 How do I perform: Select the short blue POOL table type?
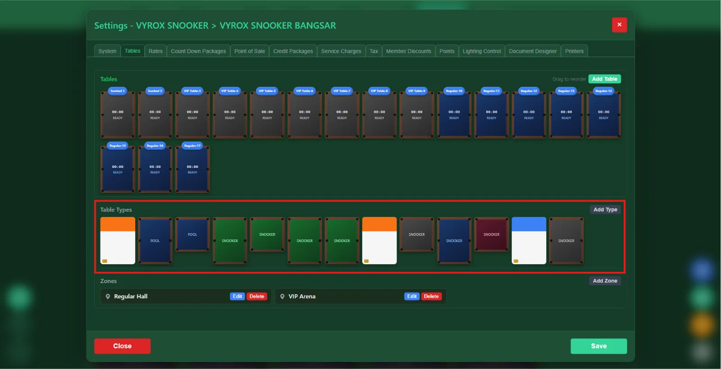(192, 234)
